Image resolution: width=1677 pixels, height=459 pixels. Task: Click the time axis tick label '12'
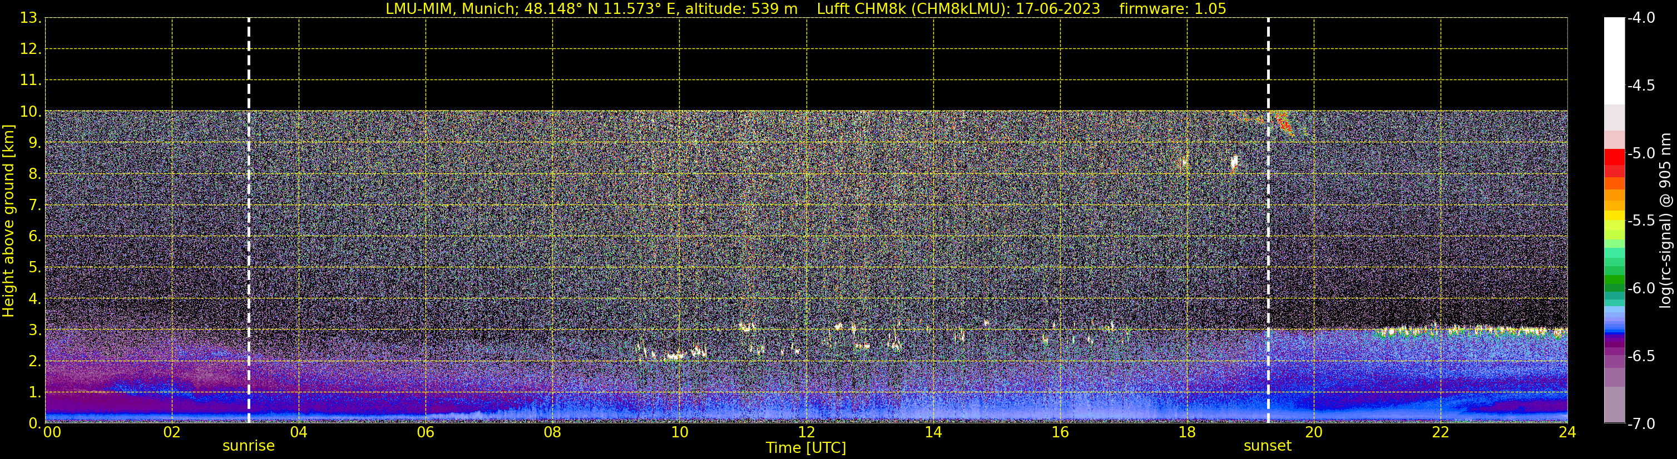[807, 432]
